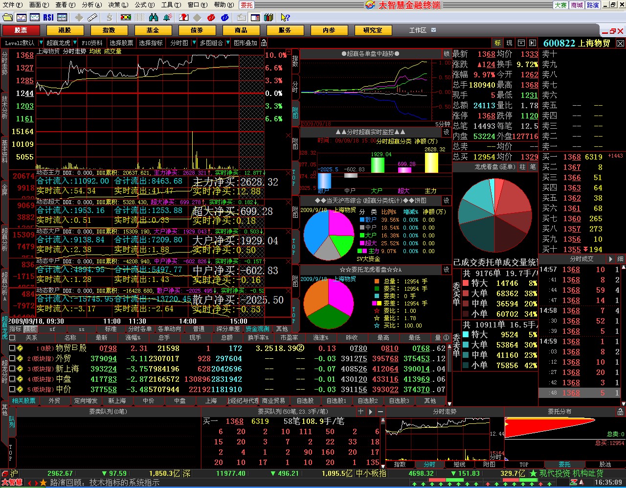This screenshot has width=626, height=488.
Task: Select the time-share line chart toolbar icon
Action: coord(21,18)
